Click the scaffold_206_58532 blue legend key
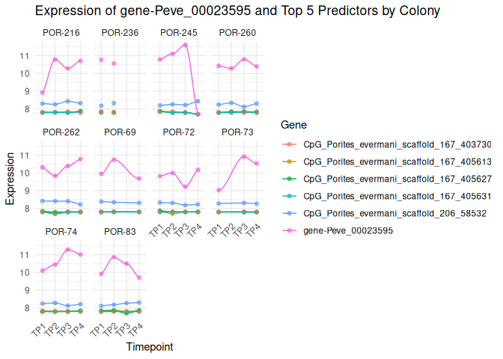This screenshot has height=359, width=503. [286, 213]
